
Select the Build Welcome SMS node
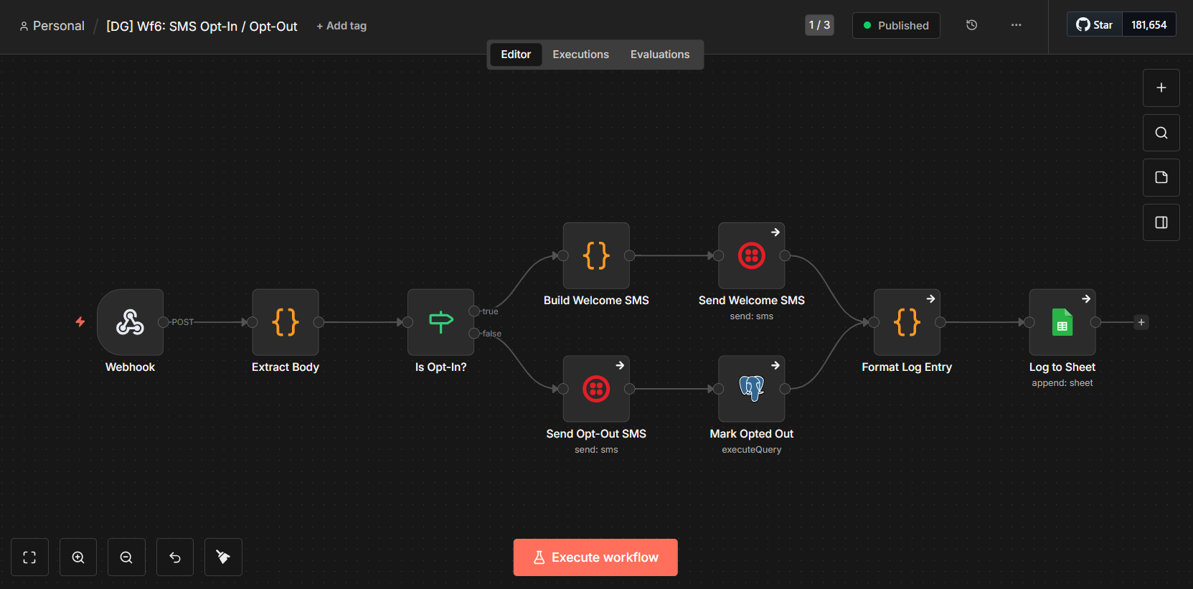tap(595, 255)
